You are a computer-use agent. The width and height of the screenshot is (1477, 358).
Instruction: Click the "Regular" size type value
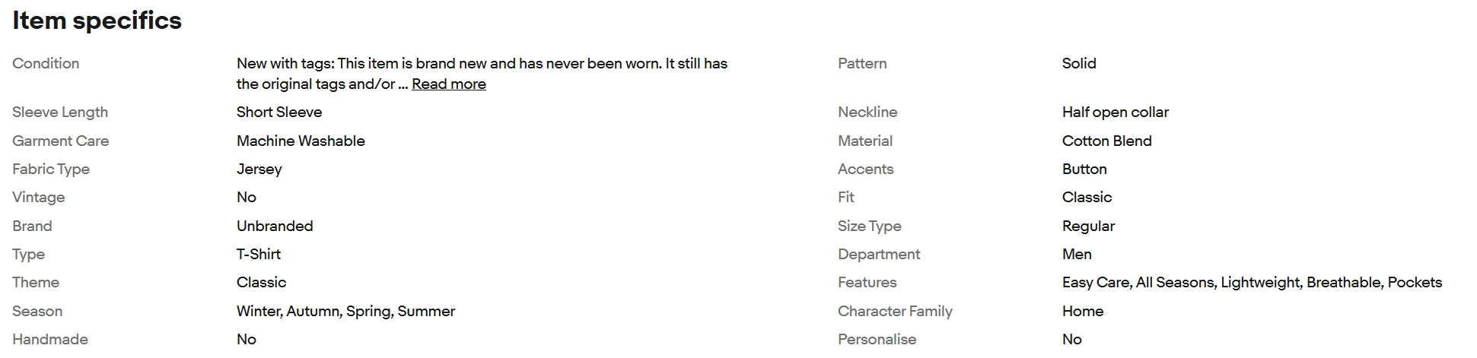(x=1088, y=227)
